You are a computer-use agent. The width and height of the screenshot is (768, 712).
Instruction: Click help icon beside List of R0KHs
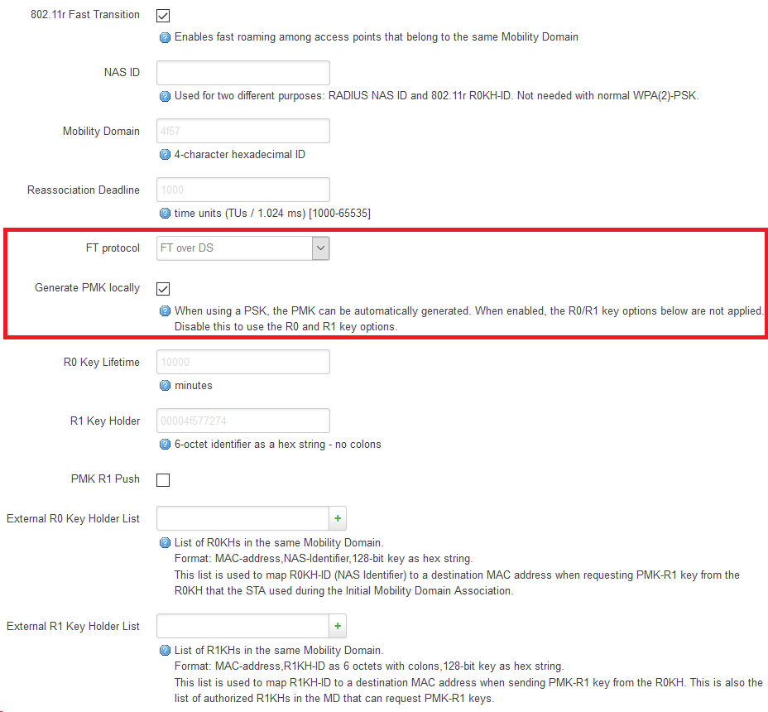(x=165, y=543)
